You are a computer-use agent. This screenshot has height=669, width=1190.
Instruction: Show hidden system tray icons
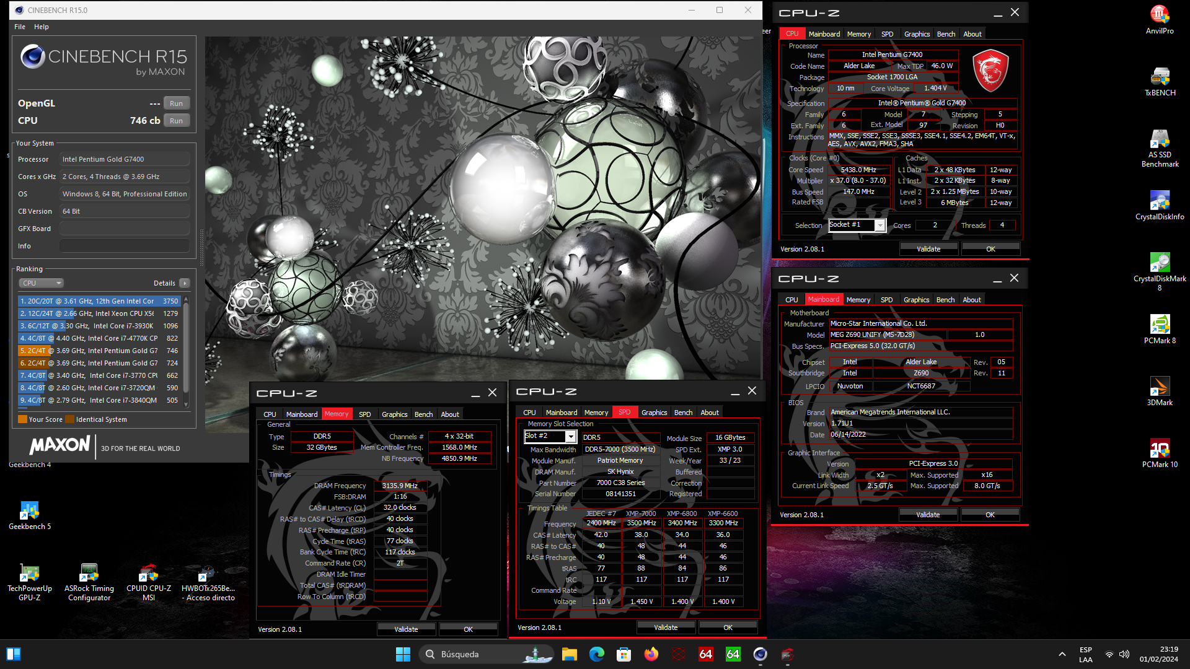point(1062,654)
